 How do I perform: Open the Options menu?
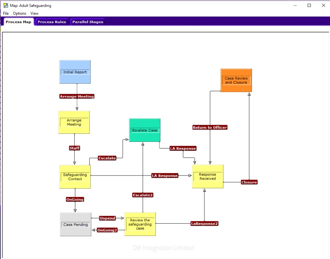(20, 14)
